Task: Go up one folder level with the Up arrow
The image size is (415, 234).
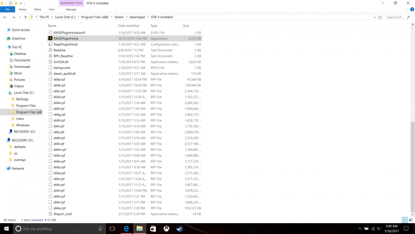Action: 25,17
